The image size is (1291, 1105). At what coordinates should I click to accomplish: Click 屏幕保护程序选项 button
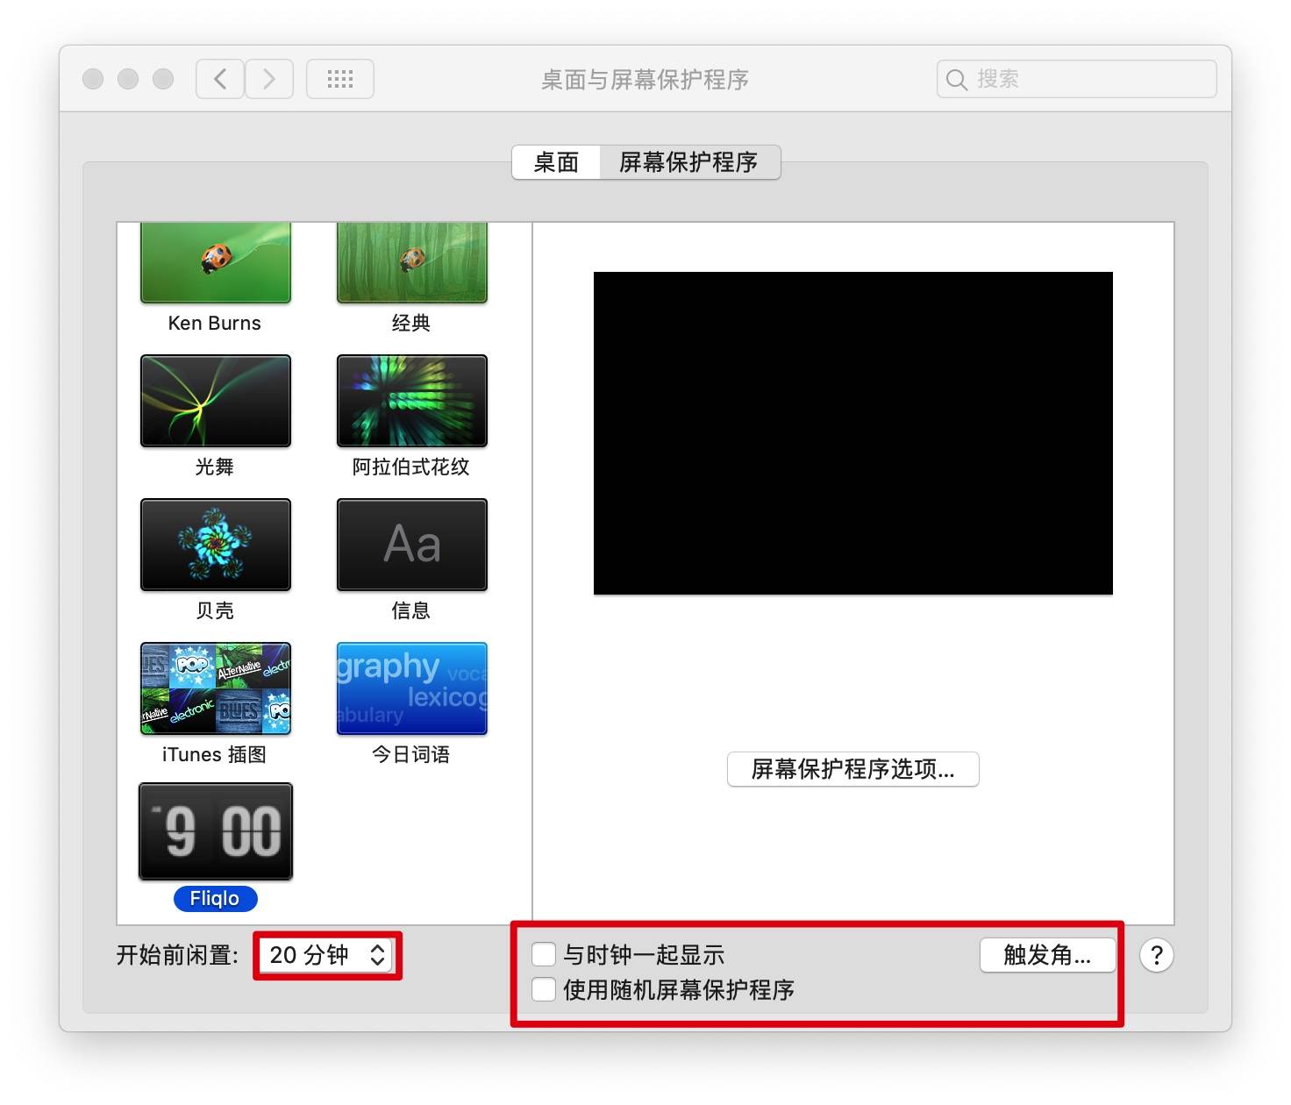click(852, 769)
